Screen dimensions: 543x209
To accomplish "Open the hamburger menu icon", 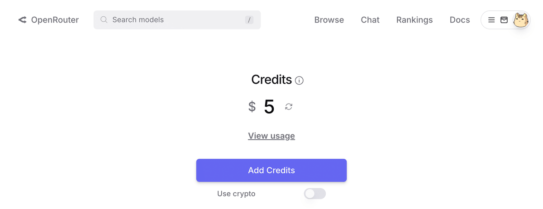I will [491, 20].
